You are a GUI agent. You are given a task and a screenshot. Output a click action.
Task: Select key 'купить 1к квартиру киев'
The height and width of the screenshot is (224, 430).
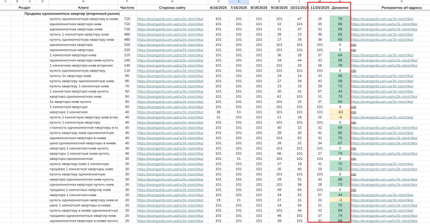[71, 76]
